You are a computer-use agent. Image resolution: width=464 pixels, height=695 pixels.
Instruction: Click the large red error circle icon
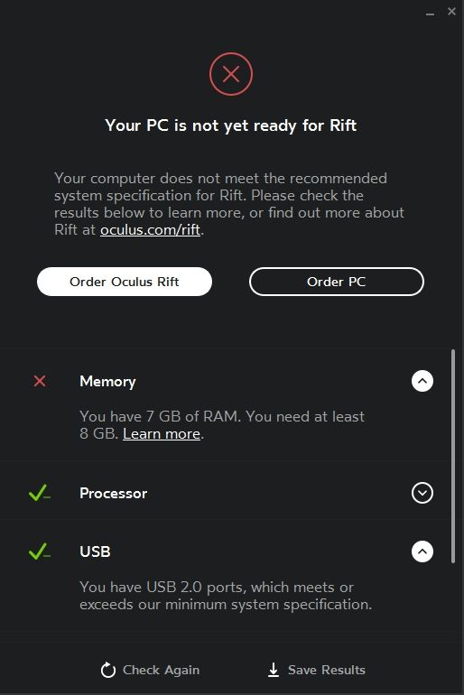(231, 74)
